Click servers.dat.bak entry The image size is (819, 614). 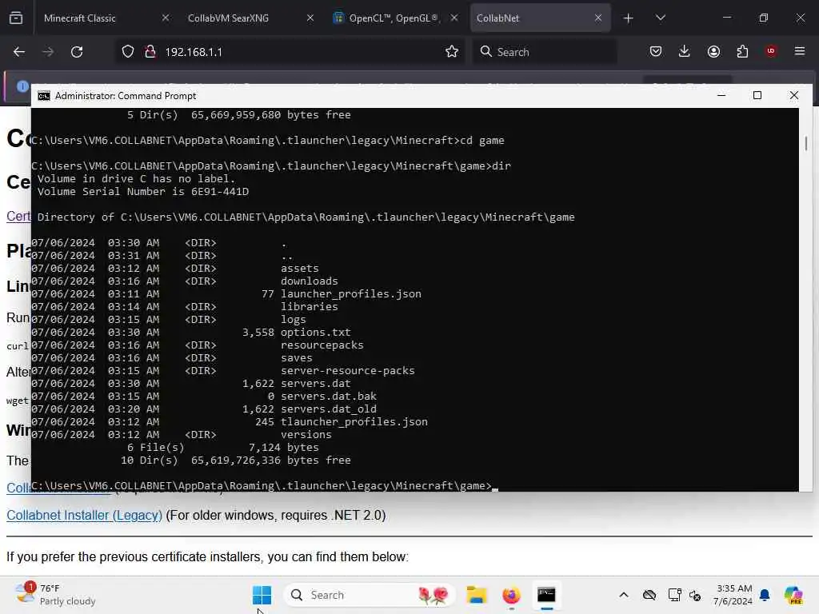tap(329, 397)
